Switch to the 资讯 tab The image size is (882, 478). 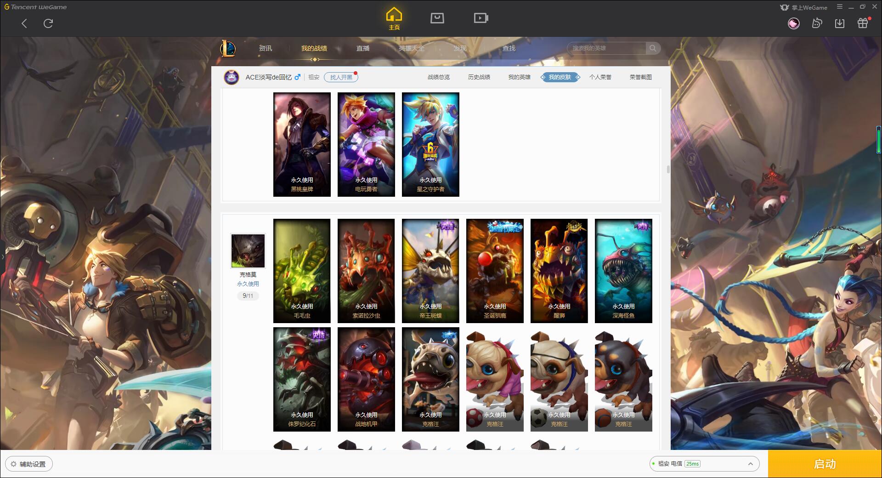click(266, 48)
